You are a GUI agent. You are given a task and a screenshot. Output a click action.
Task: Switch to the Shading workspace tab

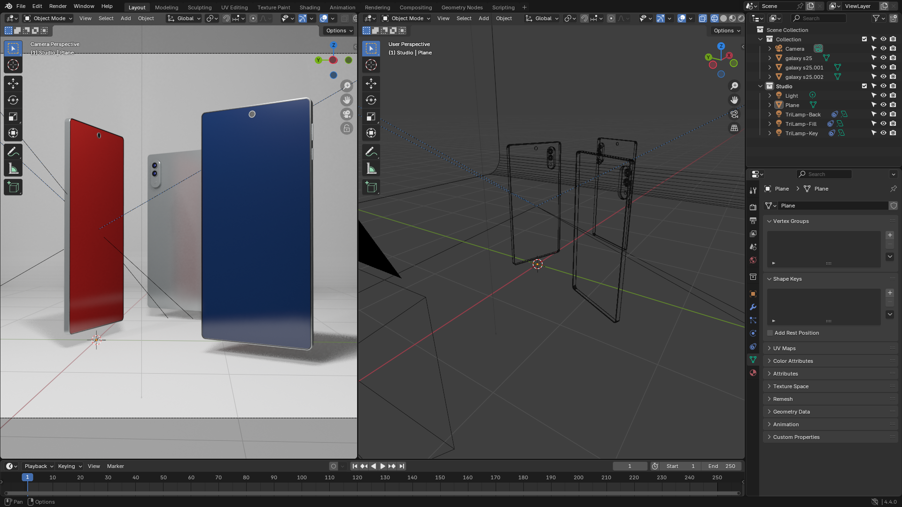[310, 8]
